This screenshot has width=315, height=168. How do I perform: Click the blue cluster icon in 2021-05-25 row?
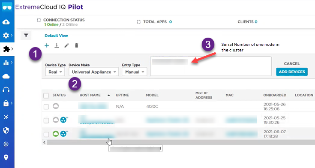tap(64, 120)
